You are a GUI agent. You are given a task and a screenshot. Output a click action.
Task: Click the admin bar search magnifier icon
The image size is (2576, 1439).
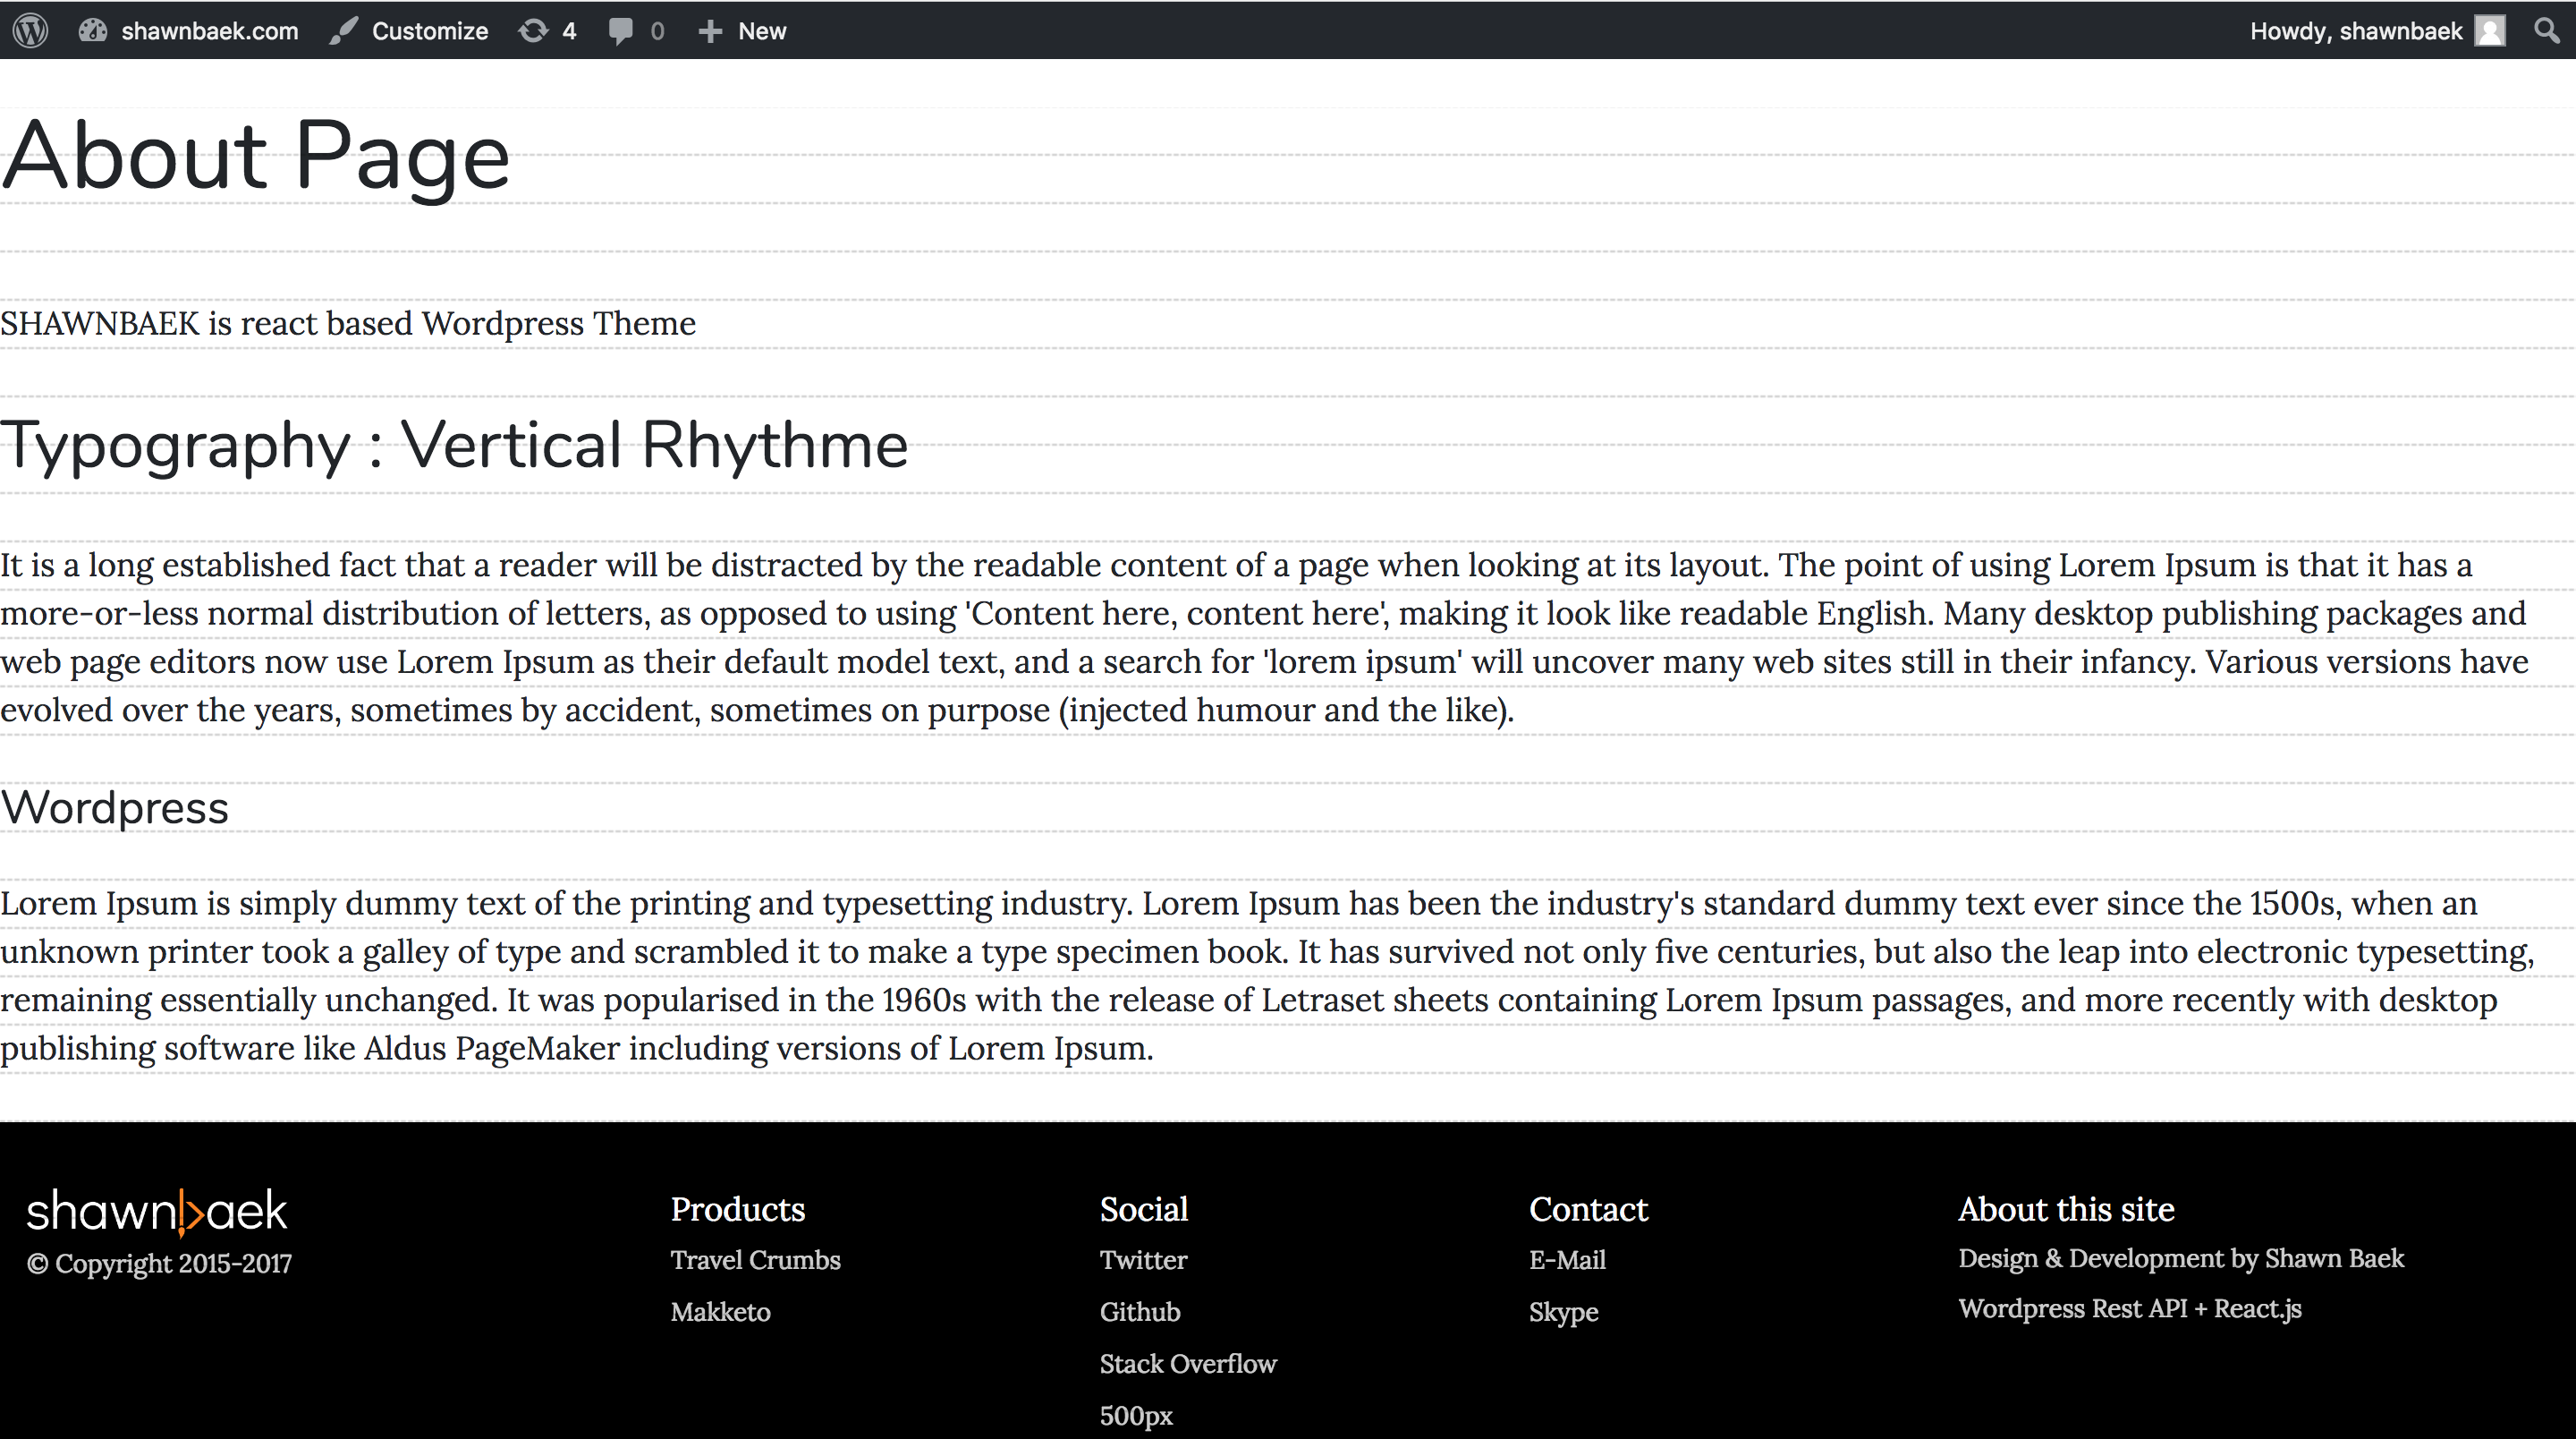point(2547,30)
